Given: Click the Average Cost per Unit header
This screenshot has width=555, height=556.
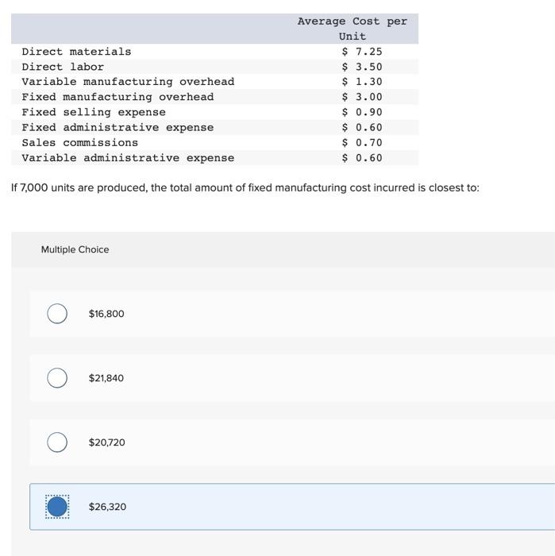Looking at the screenshot, I should [x=353, y=29].
